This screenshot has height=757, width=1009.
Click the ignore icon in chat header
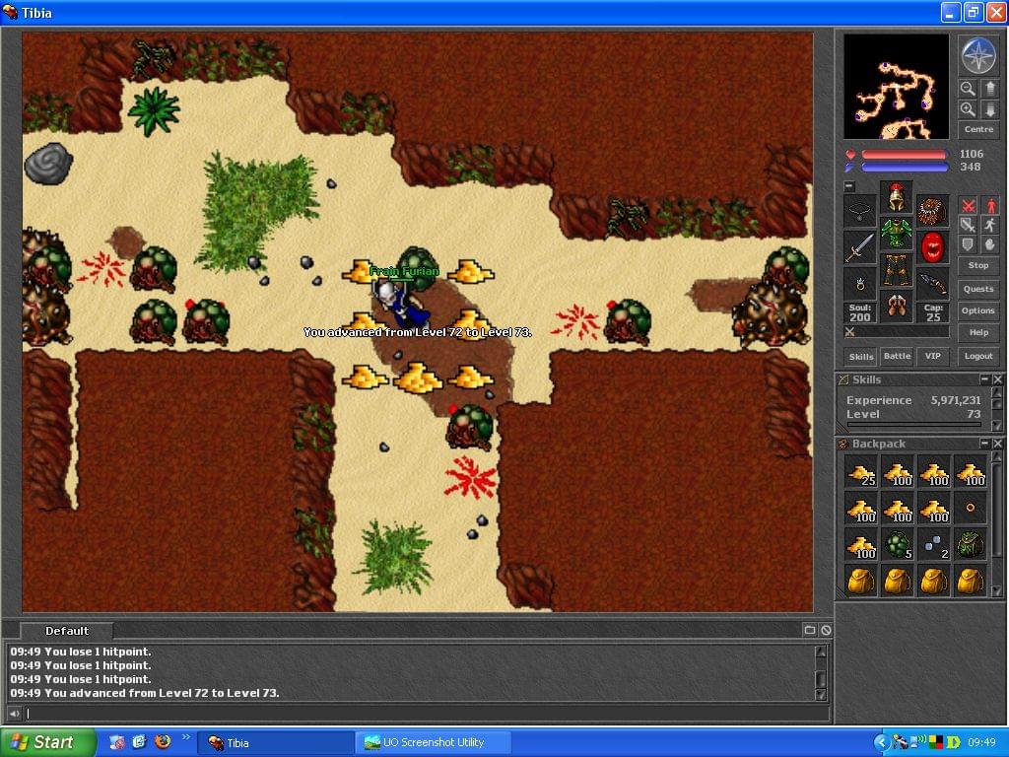tap(827, 630)
